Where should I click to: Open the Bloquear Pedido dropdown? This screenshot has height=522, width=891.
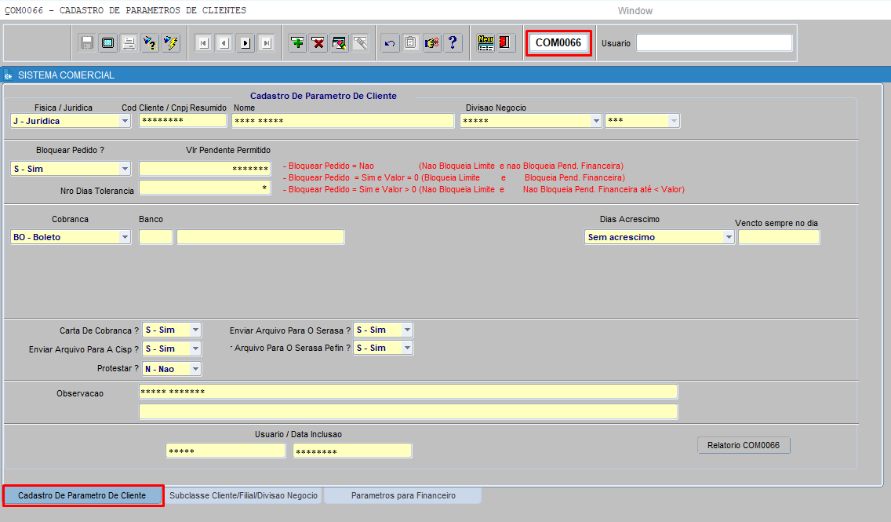click(x=125, y=169)
